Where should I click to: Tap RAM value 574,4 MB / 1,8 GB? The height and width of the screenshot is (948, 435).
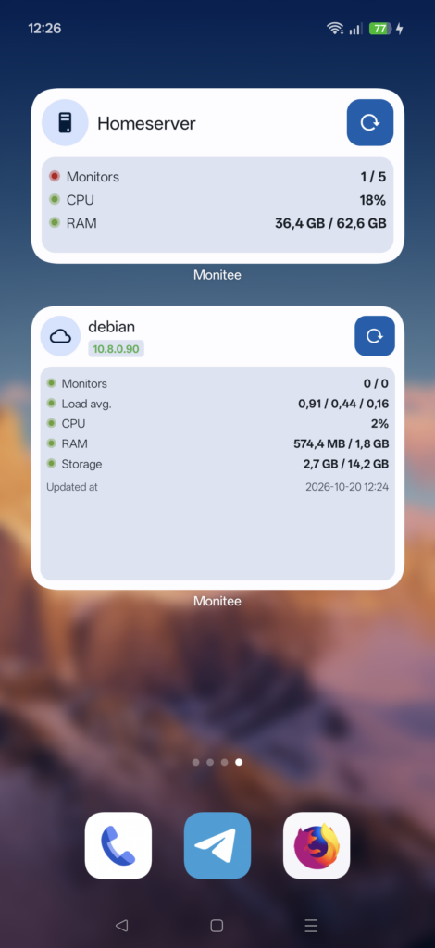click(x=342, y=443)
